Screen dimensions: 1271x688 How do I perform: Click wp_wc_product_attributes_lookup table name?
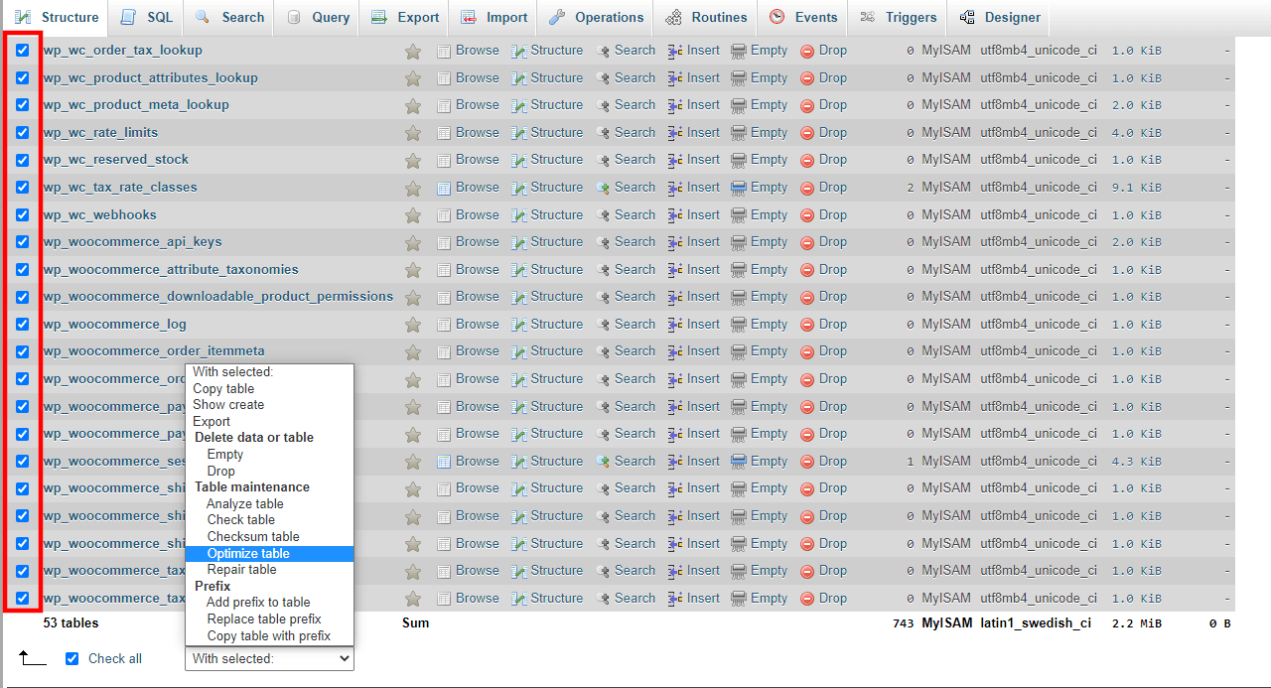(151, 77)
